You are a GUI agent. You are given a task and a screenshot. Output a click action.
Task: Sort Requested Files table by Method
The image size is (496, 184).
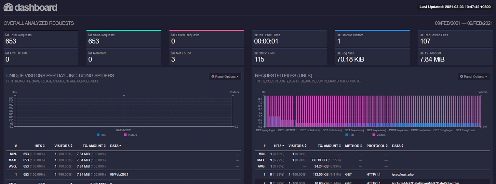(x=354, y=146)
